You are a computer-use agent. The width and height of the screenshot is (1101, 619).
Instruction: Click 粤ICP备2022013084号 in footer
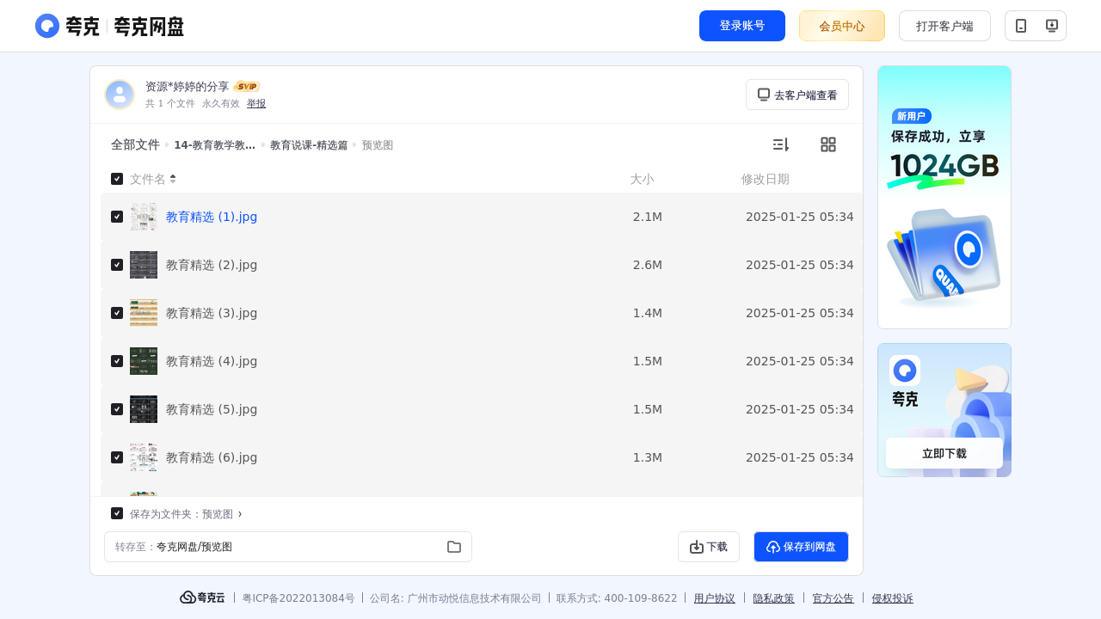[298, 598]
